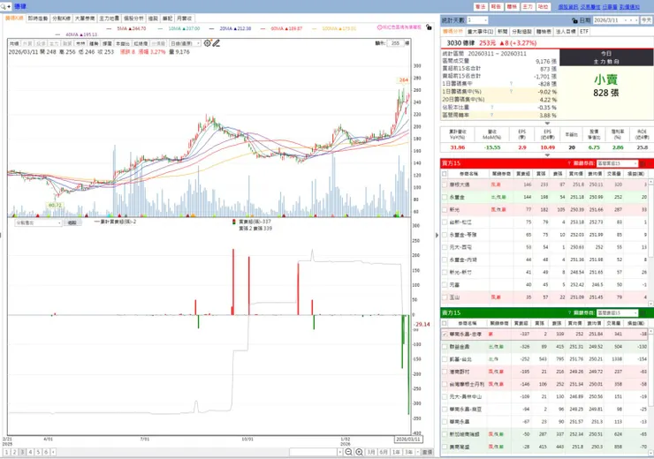Image resolution: width=654 pixels, height=459 pixels.
Task: Click the K-bar count input field showing 255
Action: point(395,43)
